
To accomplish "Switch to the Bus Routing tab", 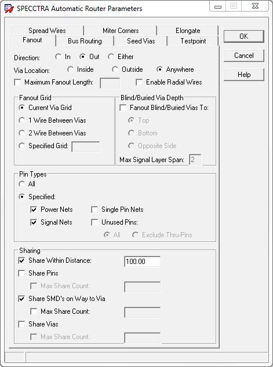I will click(x=85, y=41).
